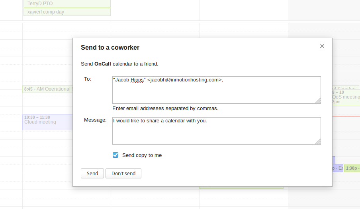The width and height of the screenshot is (360, 209).
Task: Open the xavierf comp day event
Action: [67, 12]
